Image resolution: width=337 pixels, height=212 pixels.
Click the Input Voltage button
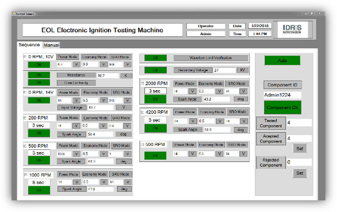point(72,107)
